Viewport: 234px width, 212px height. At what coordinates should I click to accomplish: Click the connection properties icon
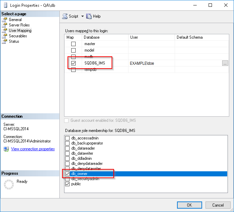6,149
